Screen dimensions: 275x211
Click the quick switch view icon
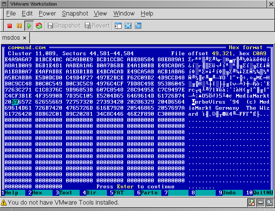pyautogui.click(x=138, y=26)
